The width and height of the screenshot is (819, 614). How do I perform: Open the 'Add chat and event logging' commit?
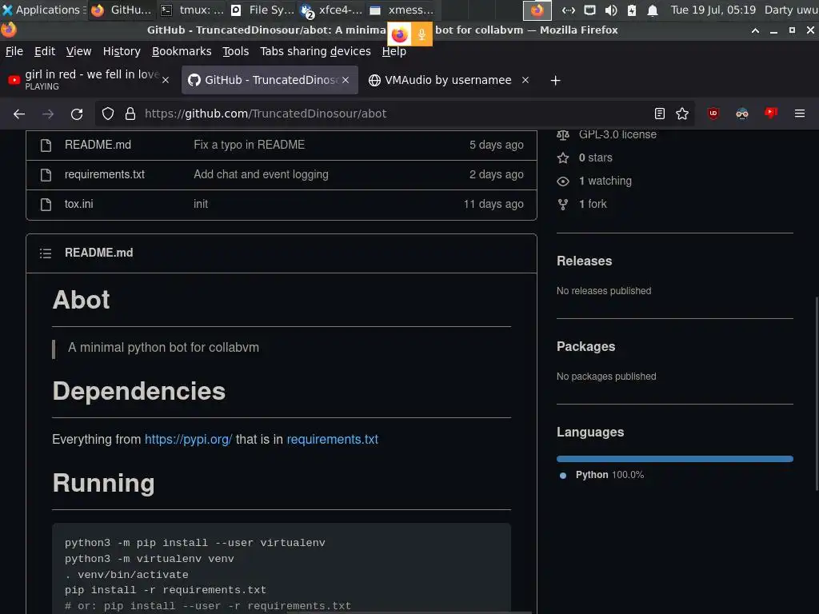pyautogui.click(x=262, y=175)
